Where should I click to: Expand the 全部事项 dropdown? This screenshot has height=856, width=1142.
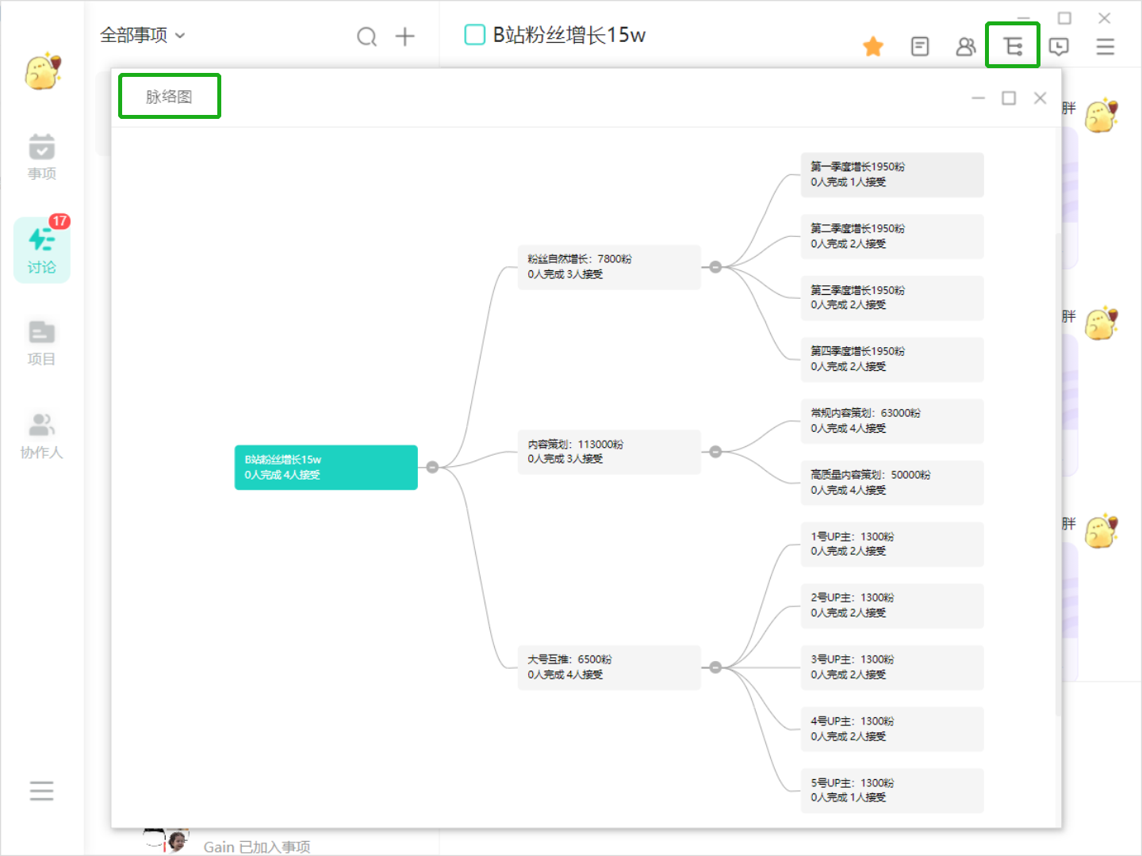coord(143,36)
